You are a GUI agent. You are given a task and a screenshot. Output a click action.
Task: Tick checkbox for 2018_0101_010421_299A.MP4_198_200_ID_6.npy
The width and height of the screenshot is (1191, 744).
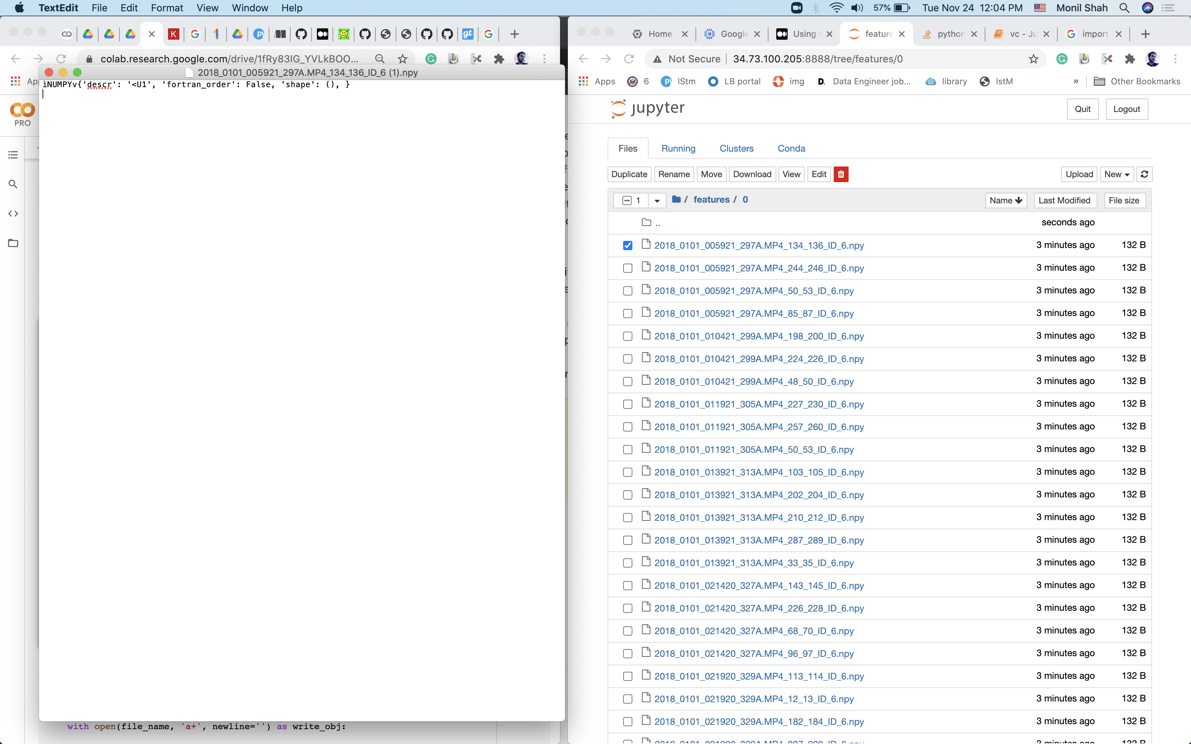(x=627, y=336)
